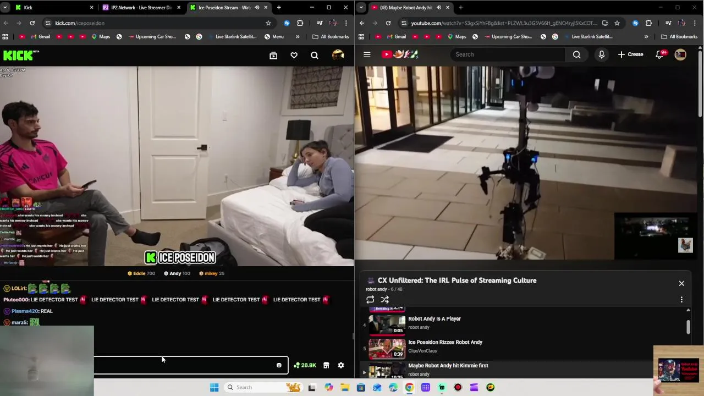Open the Kick browse/clips icon in header
704x396 pixels.
273,55
